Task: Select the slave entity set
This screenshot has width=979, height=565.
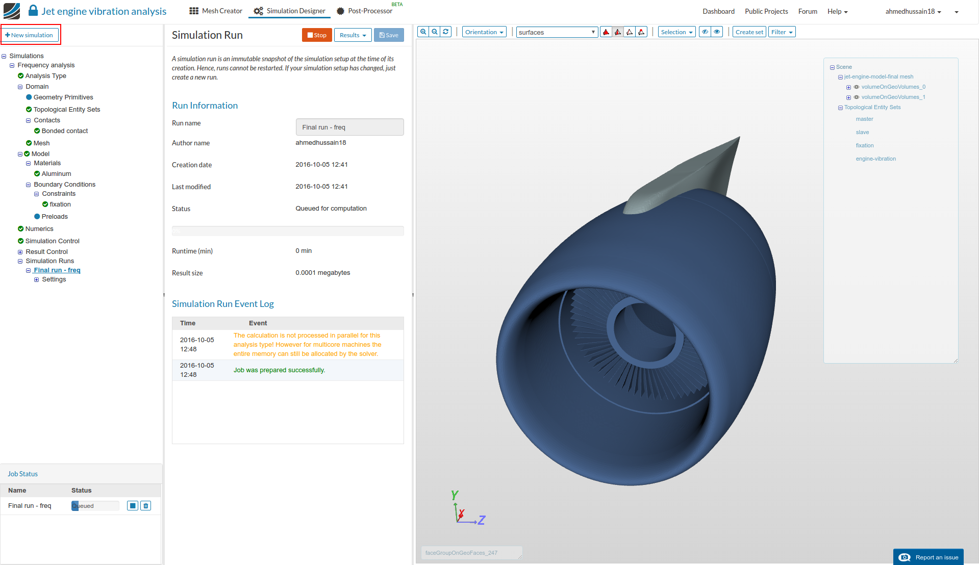Action: point(862,132)
